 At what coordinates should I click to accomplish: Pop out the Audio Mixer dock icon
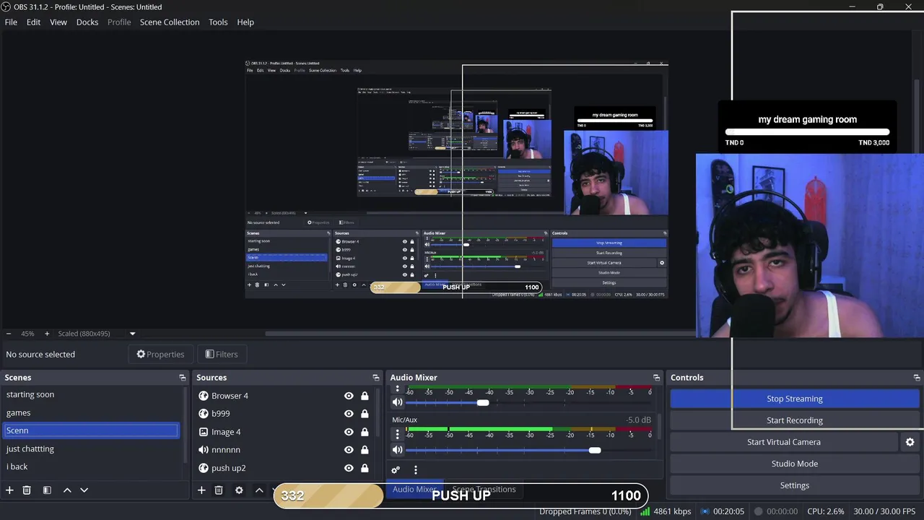[x=656, y=378]
